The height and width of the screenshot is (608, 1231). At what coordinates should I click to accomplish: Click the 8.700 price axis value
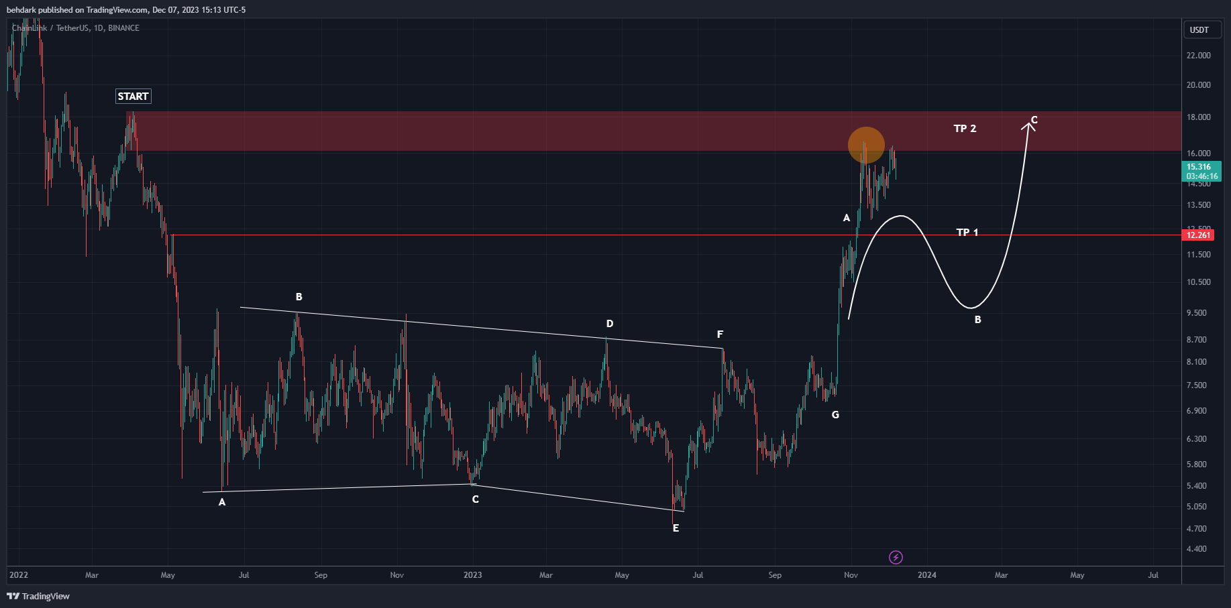[x=1197, y=340]
